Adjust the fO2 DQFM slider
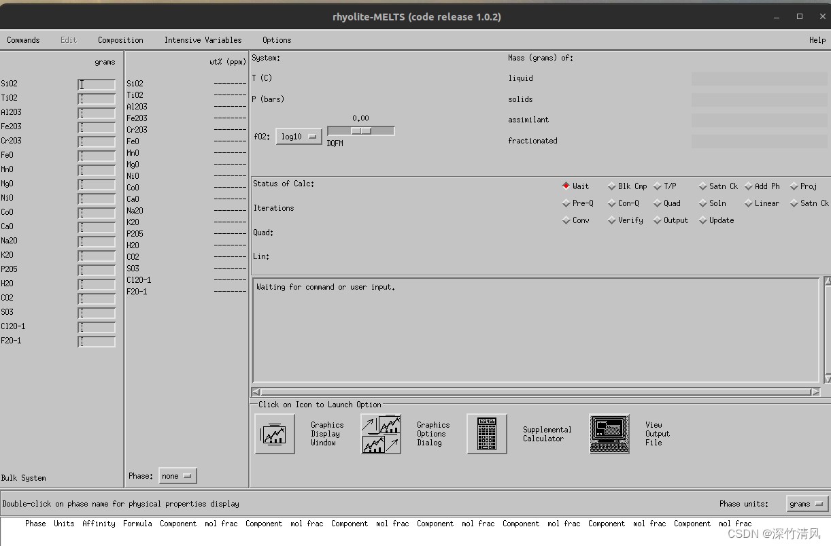Viewport: 831px width, 546px height. [x=360, y=130]
